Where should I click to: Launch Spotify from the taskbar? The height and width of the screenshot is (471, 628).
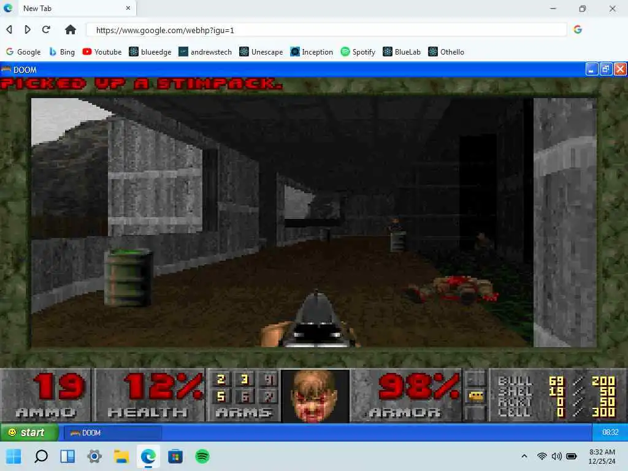point(202,456)
